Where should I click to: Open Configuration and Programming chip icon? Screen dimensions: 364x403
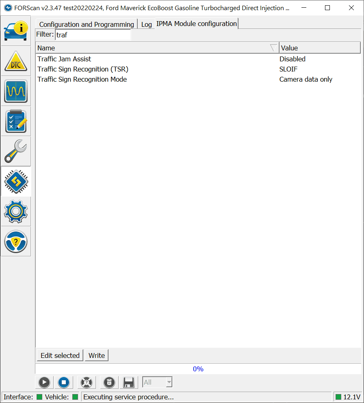click(x=16, y=182)
